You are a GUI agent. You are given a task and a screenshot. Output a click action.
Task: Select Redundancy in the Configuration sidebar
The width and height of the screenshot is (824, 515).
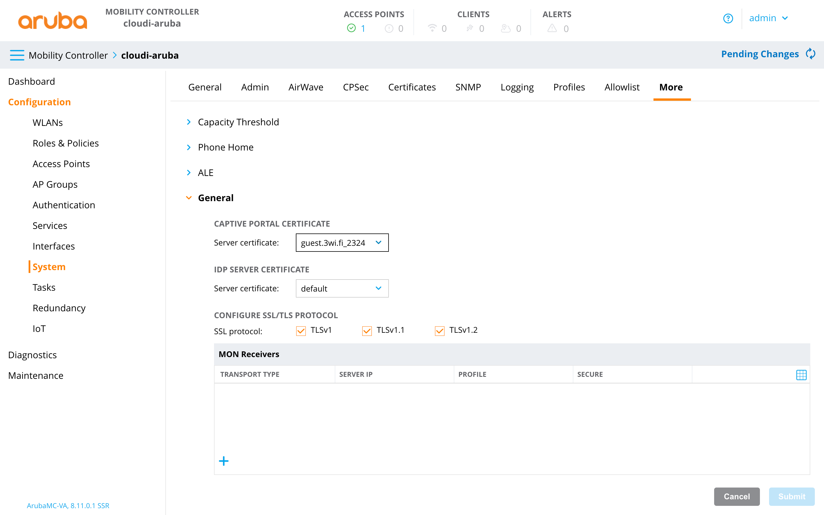pyautogui.click(x=59, y=308)
